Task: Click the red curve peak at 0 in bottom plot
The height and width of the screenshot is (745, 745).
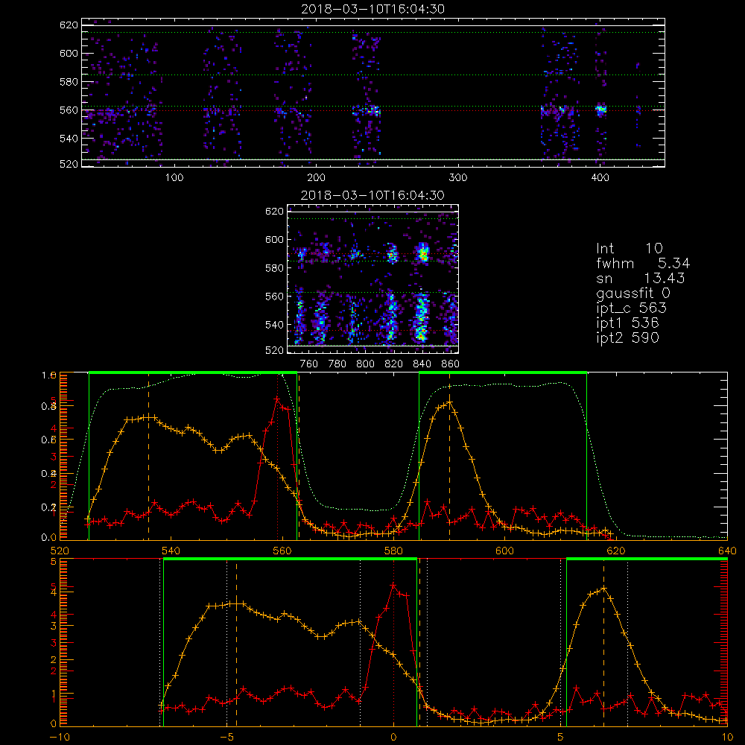Action: (393, 586)
